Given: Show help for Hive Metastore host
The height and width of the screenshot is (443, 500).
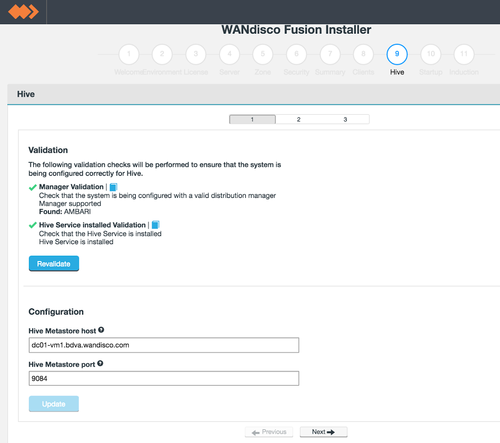Looking at the screenshot, I should pos(101,330).
